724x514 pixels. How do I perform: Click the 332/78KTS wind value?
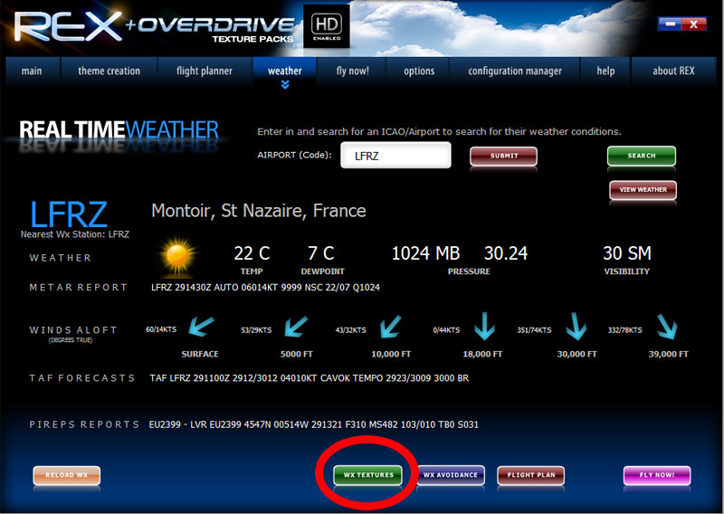(x=624, y=330)
